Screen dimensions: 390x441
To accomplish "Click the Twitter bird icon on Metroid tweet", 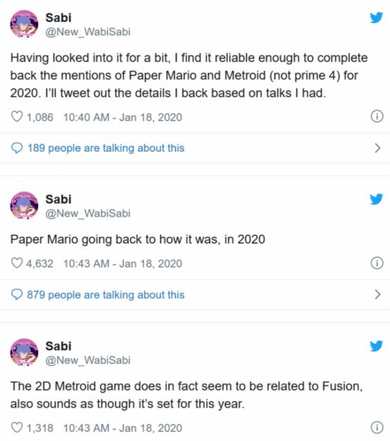I will click(377, 346).
